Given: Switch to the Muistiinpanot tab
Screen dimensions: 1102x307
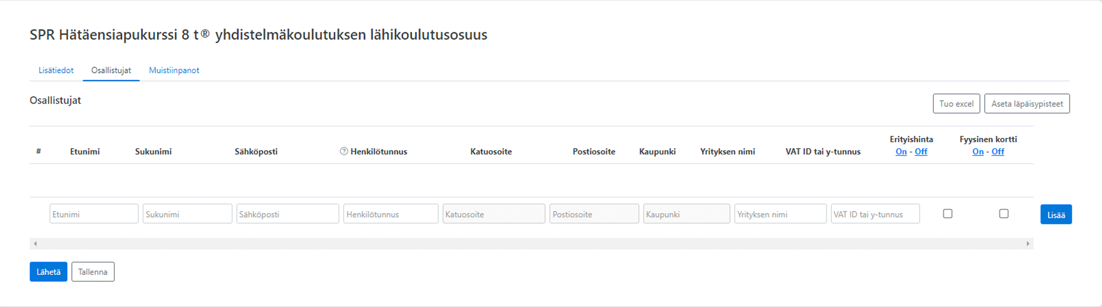Looking at the screenshot, I should pos(174,70).
